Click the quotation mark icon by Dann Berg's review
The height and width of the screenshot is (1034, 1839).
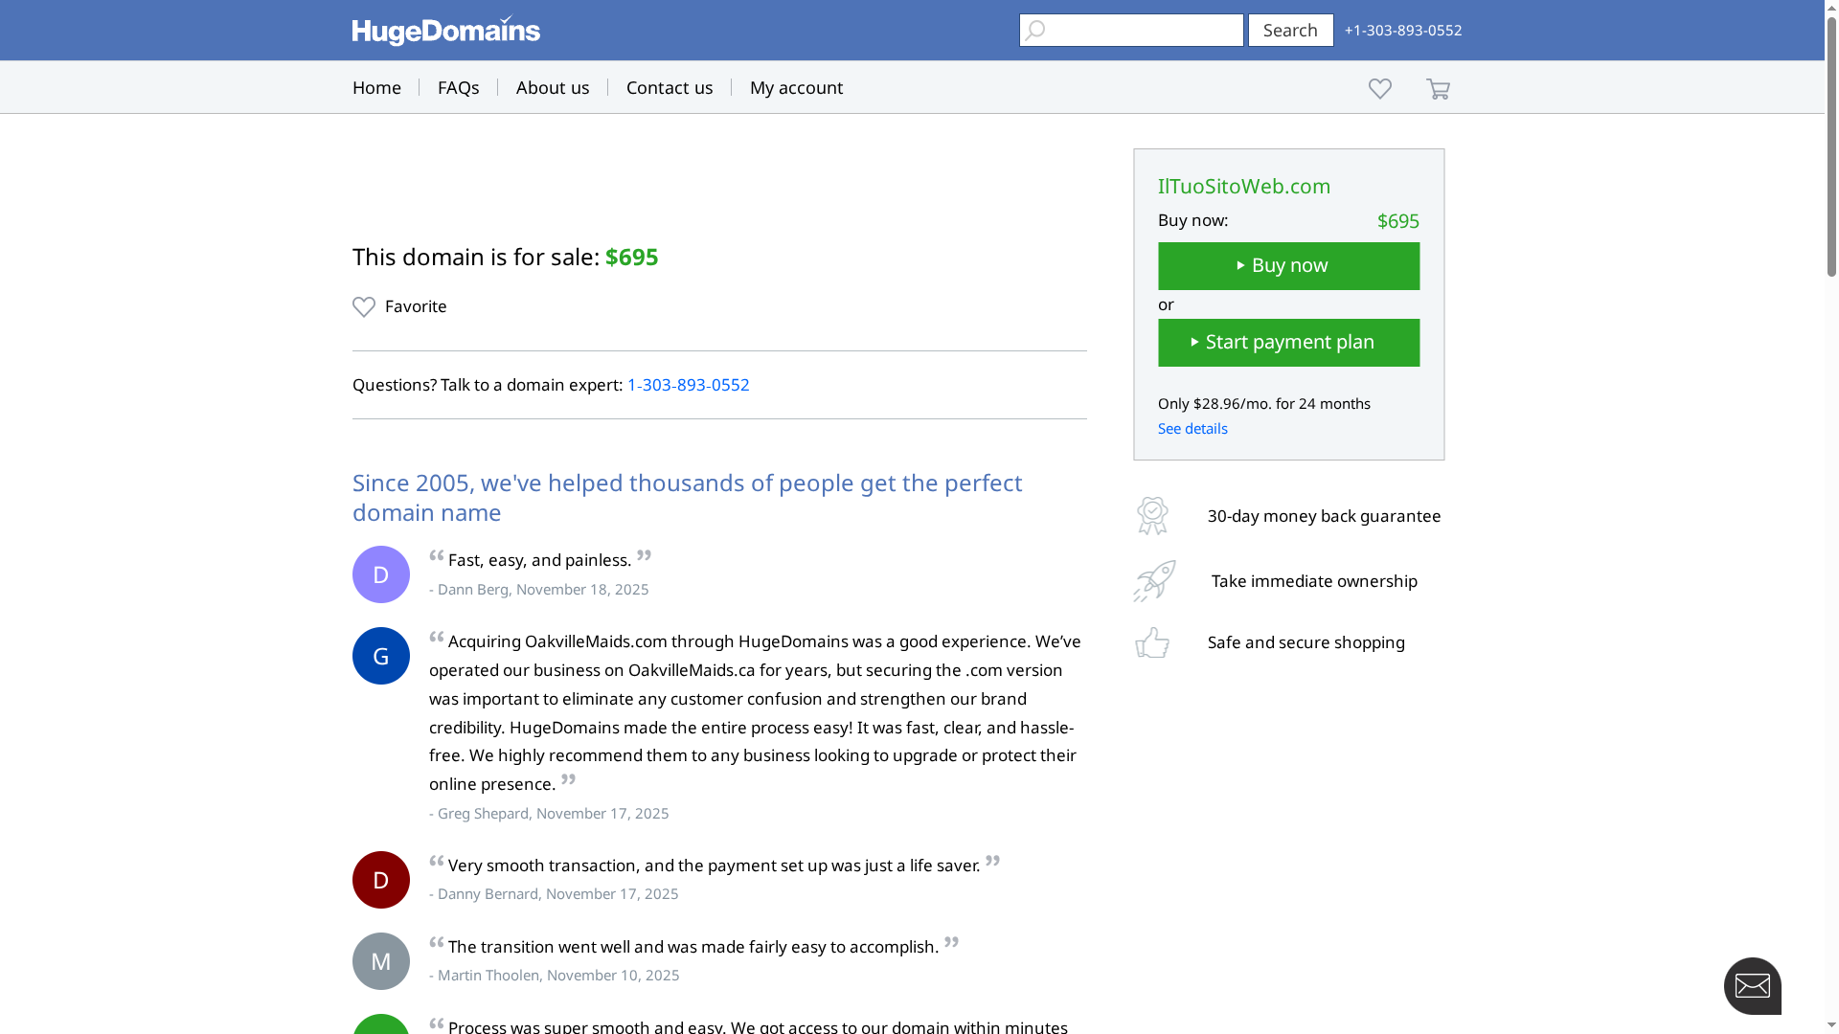[437, 557]
